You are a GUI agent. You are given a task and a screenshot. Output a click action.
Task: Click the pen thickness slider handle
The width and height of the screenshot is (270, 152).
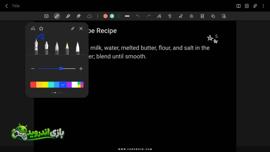(x=61, y=69)
